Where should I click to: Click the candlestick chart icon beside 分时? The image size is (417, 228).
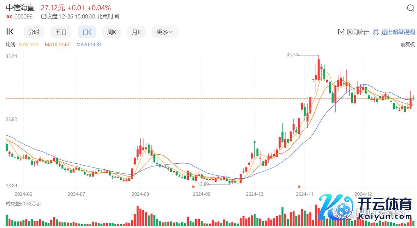(x=10, y=32)
